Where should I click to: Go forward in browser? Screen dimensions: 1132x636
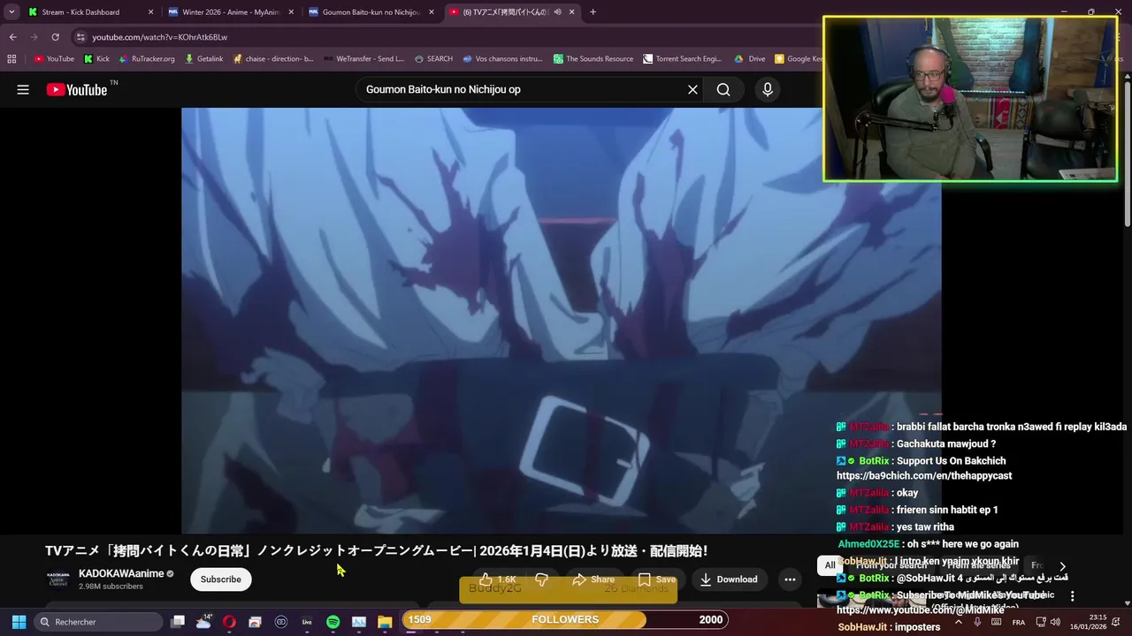(34, 37)
